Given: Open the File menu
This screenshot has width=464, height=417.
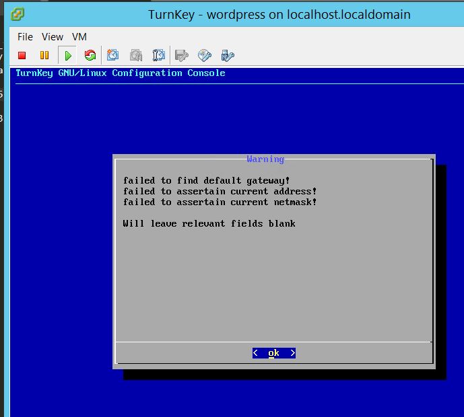Looking at the screenshot, I should [25, 37].
